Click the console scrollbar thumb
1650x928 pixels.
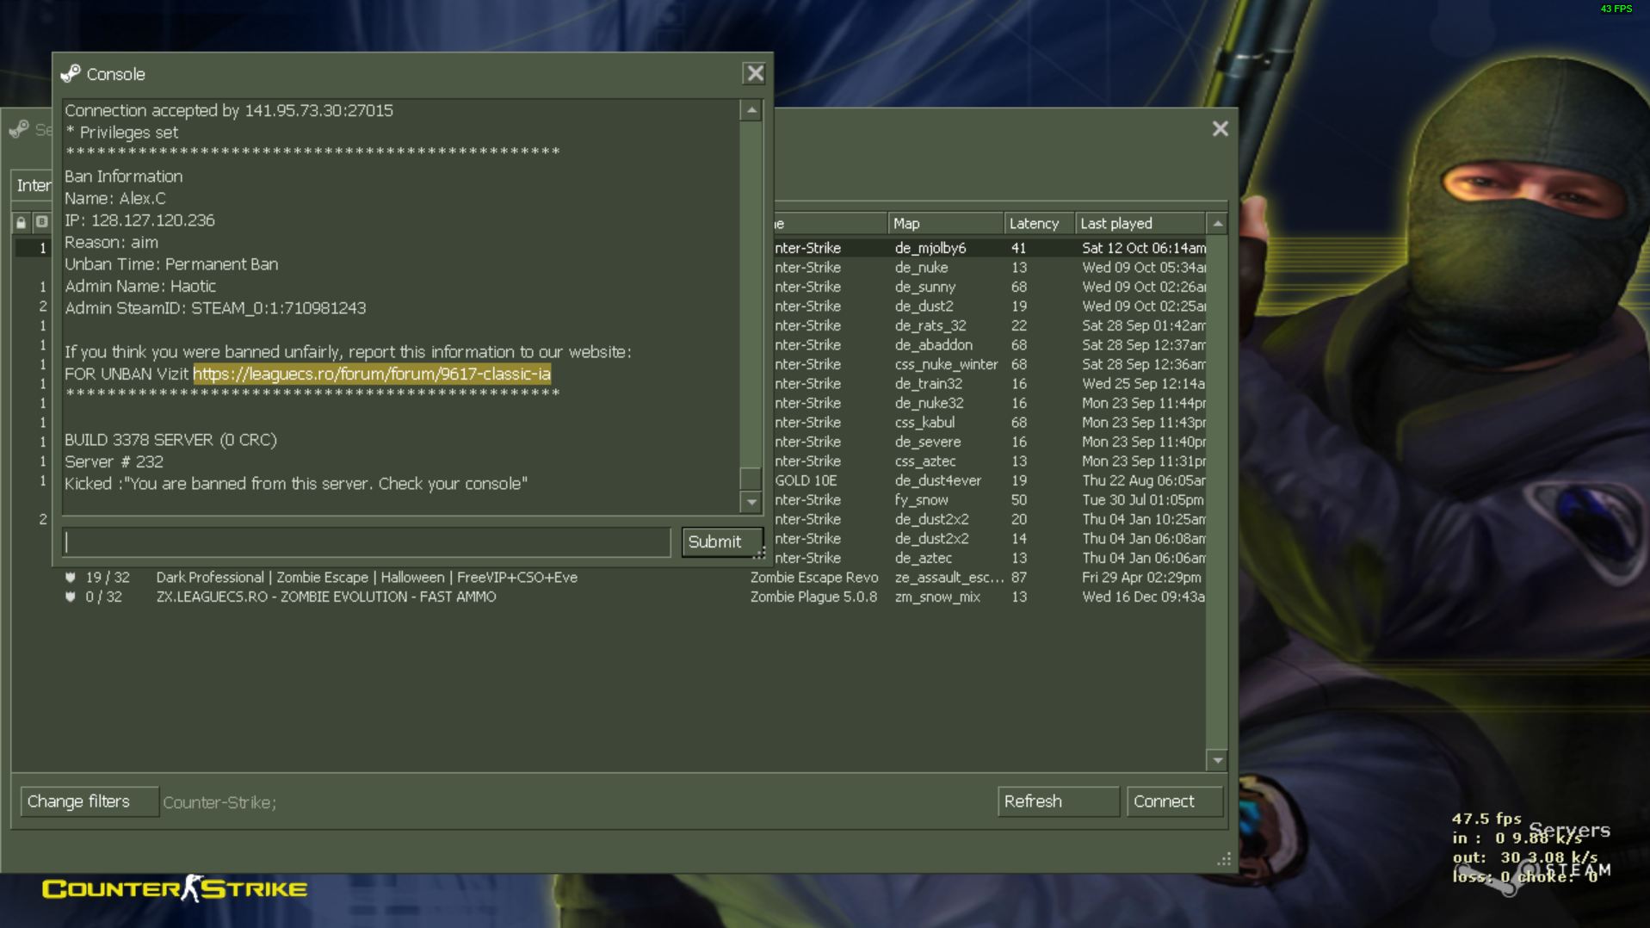751,478
